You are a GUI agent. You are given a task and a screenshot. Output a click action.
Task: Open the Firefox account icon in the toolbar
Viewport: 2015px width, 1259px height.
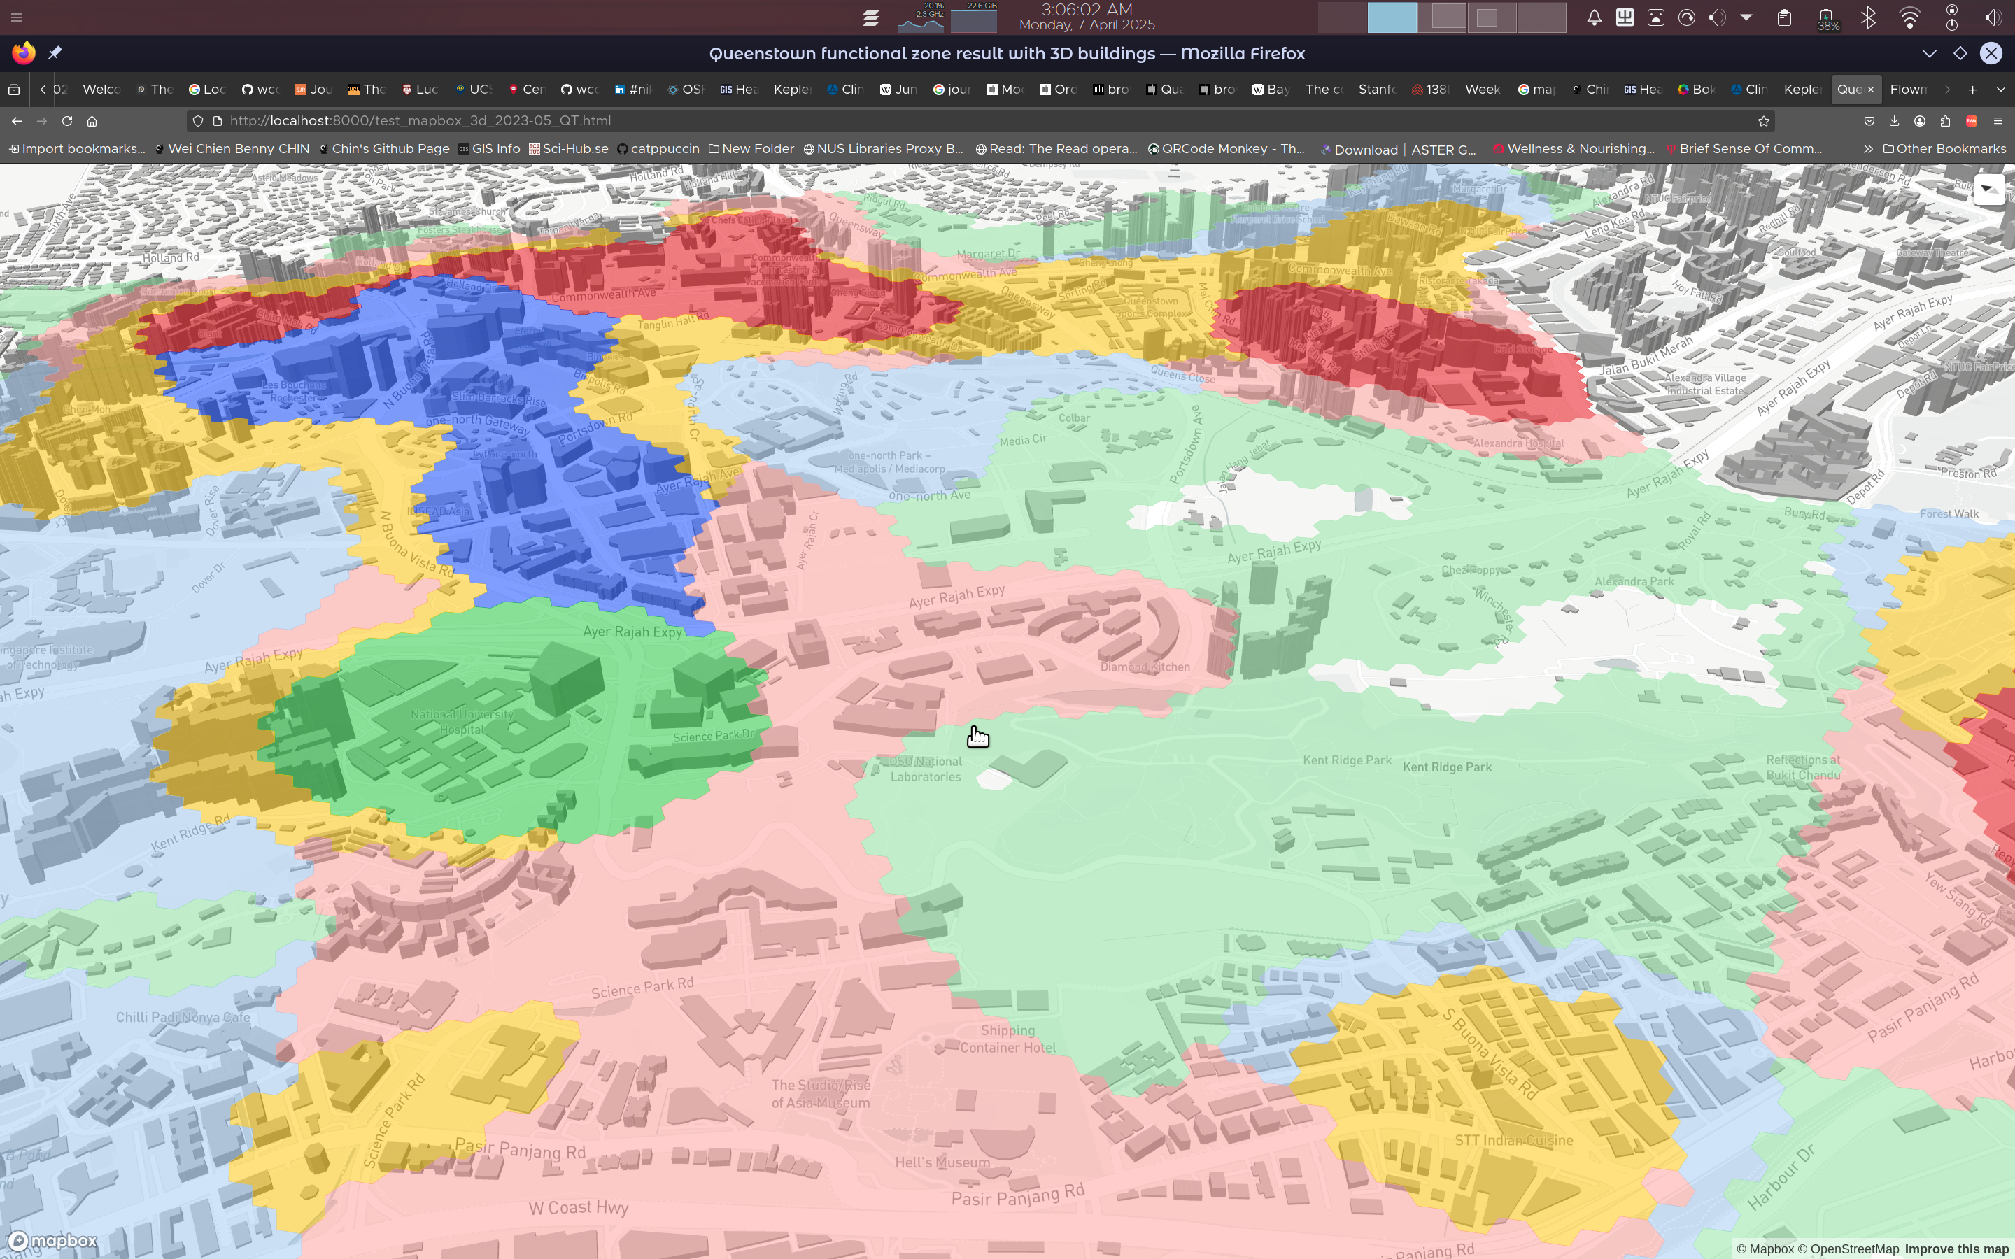(x=1920, y=122)
